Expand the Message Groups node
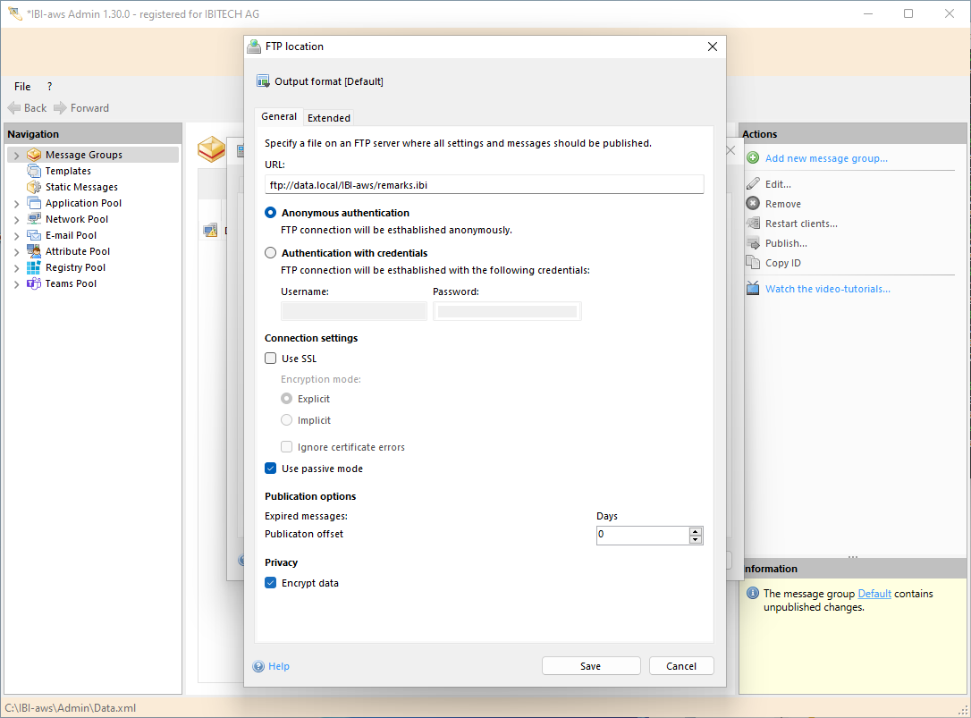 (x=16, y=154)
